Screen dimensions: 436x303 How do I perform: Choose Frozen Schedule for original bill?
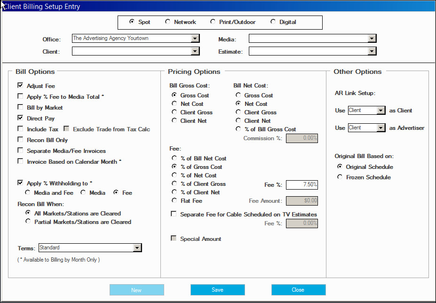(x=340, y=177)
